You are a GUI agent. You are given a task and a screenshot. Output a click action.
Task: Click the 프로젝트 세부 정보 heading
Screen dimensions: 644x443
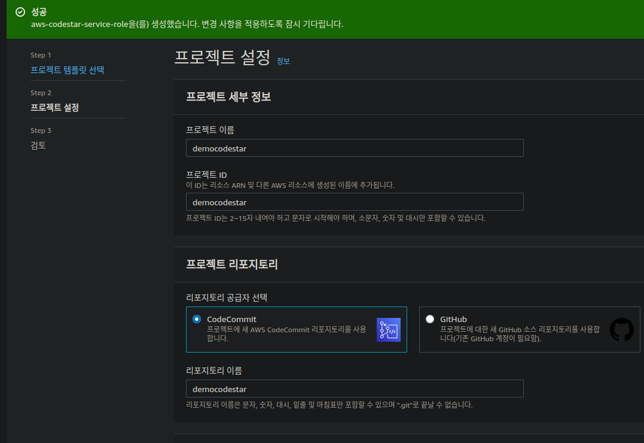228,97
